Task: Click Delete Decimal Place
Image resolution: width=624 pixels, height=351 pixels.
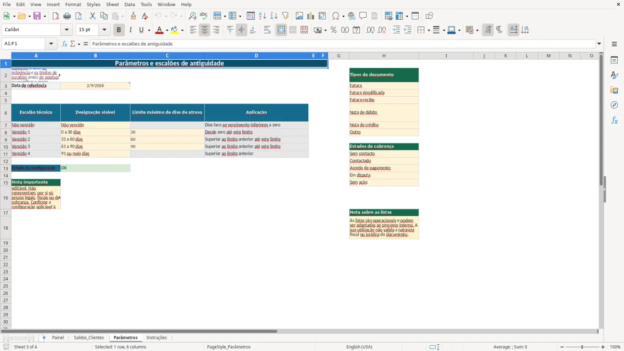Action: pos(382,30)
